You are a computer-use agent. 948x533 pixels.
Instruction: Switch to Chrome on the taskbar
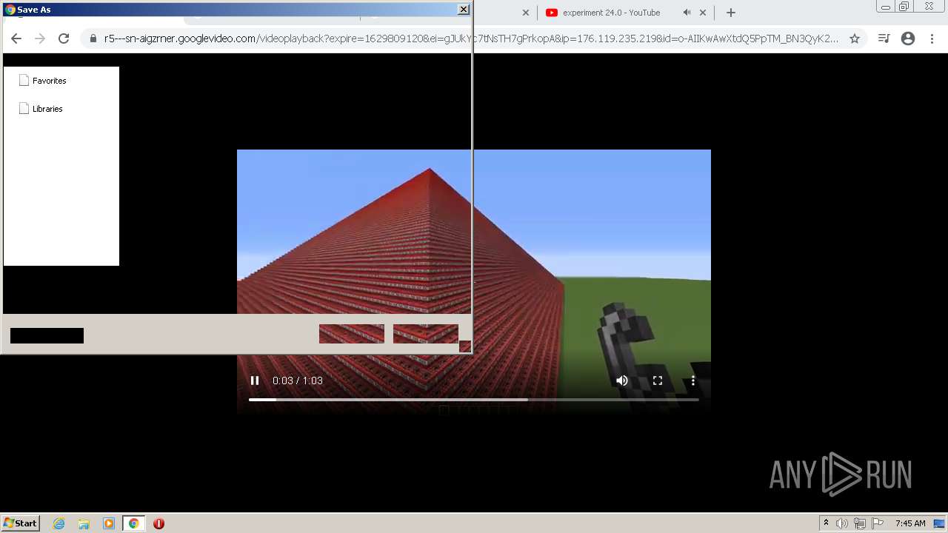point(133,523)
